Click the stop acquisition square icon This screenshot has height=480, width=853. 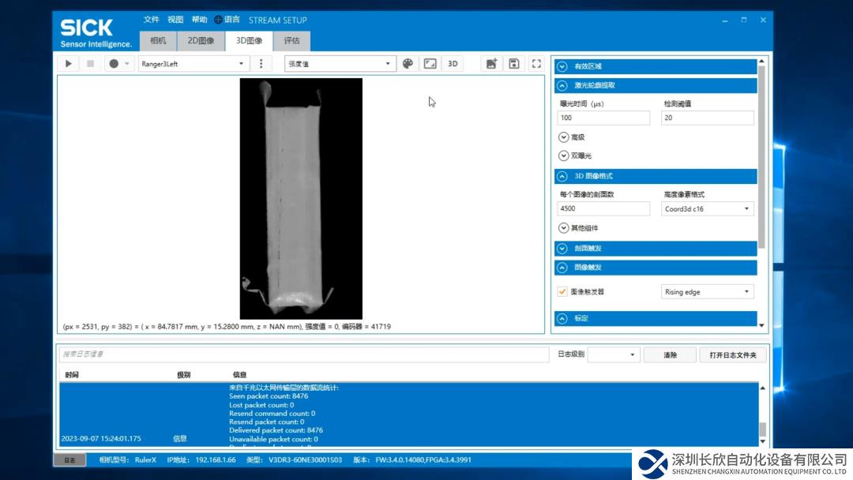tap(90, 64)
